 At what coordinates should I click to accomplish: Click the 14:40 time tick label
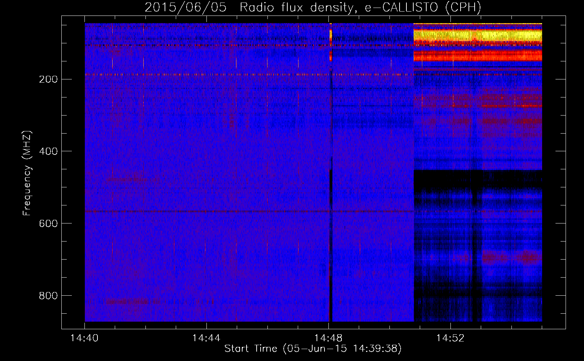tap(84, 338)
